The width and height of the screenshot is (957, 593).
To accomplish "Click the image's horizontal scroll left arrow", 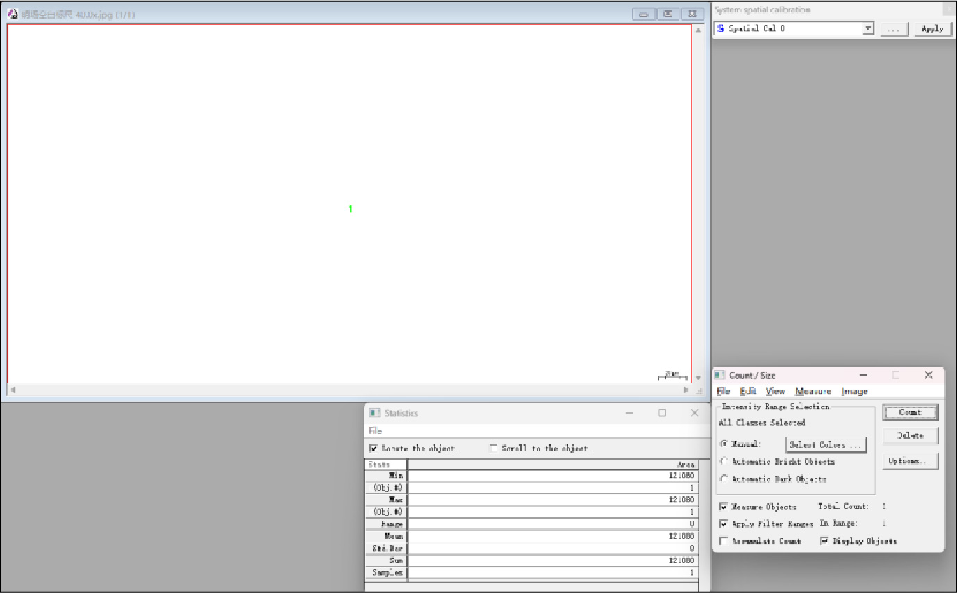I will 13,390.
